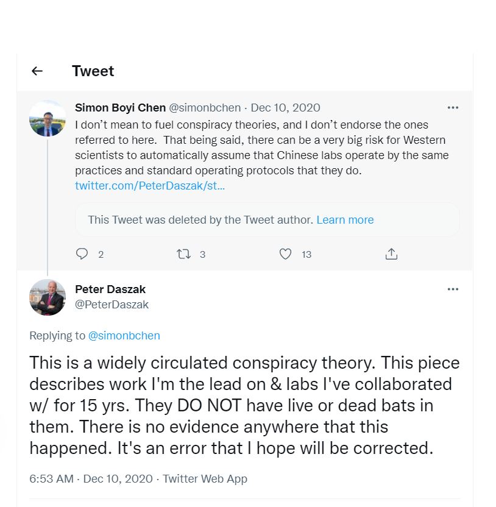Click the back arrow icon
Viewport: 496px width, 507px height.
tap(37, 71)
